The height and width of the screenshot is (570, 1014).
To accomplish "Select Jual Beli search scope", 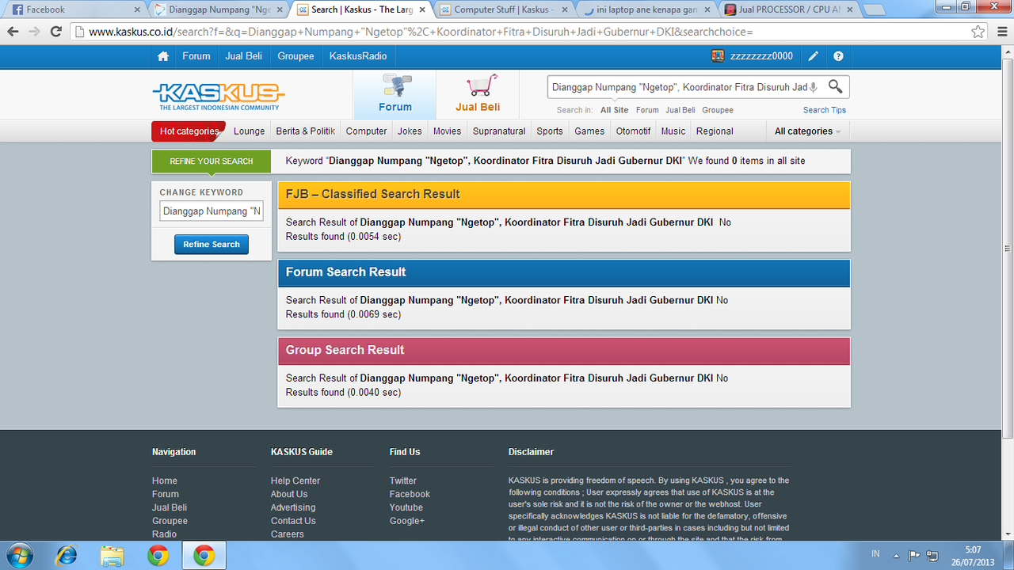I will pyautogui.click(x=680, y=110).
